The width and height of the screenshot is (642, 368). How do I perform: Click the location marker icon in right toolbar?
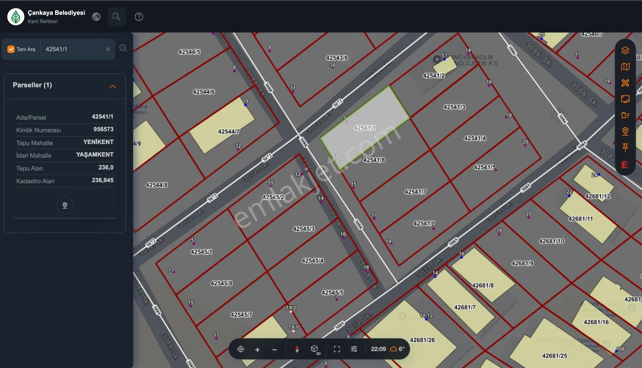[x=625, y=132]
